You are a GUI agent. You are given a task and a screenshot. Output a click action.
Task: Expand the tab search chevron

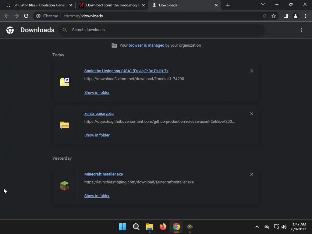[x=263, y=4]
